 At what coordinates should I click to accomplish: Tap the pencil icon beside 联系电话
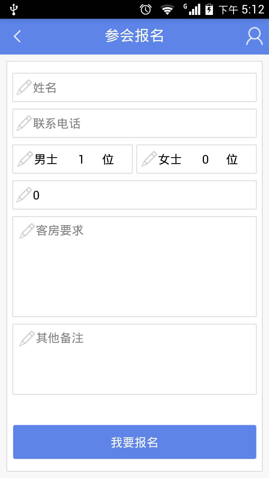coord(24,123)
